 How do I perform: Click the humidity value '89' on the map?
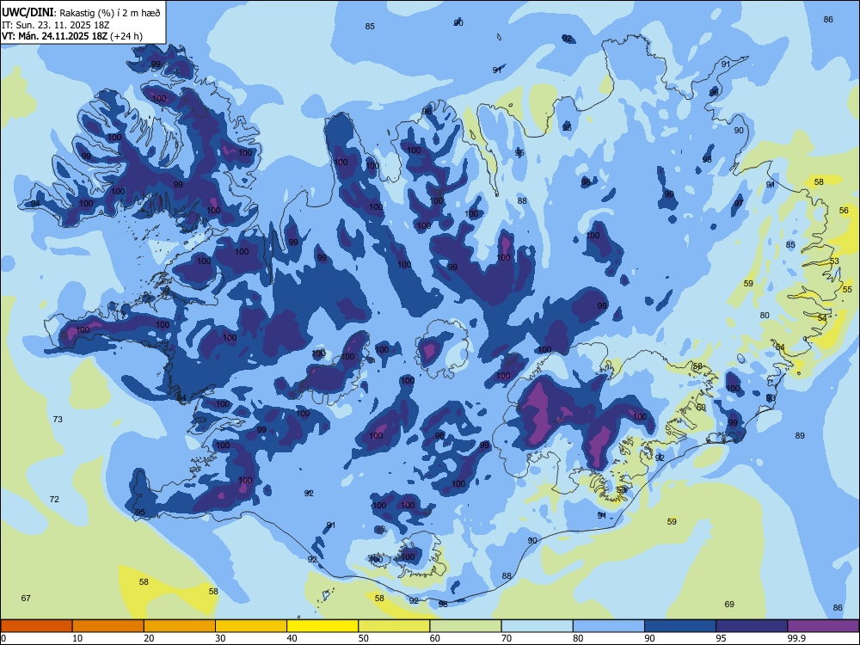point(800,435)
